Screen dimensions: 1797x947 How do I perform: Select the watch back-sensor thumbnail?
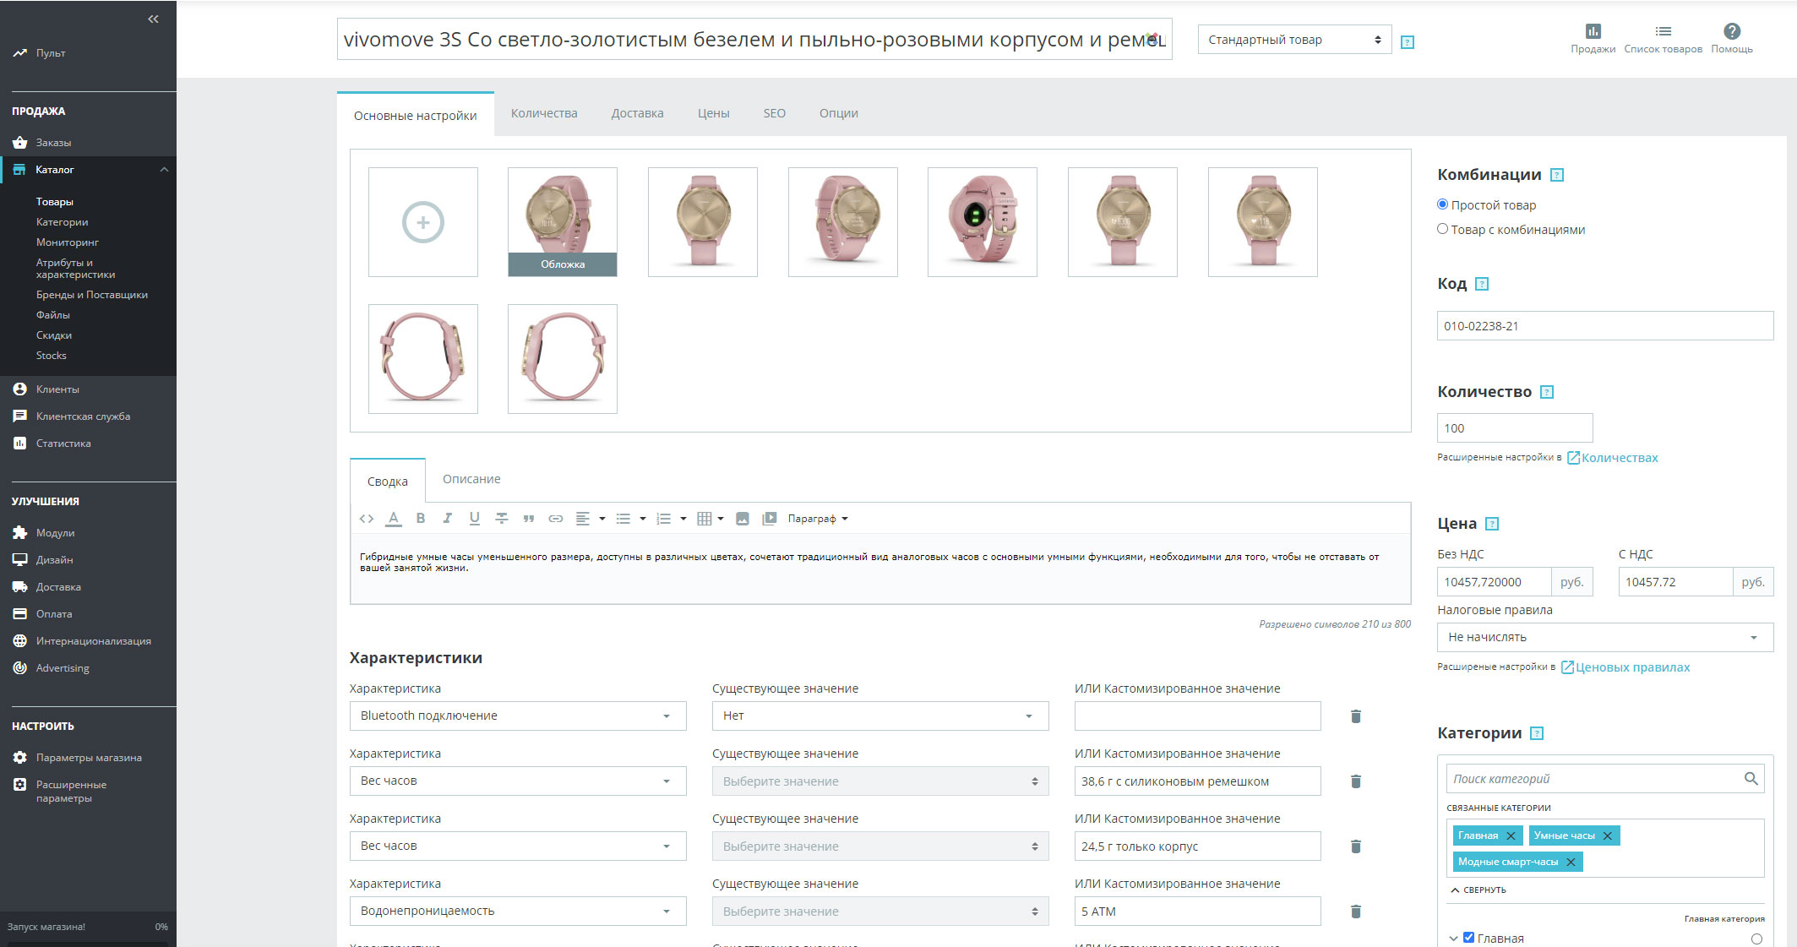click(x=983, y=222)
